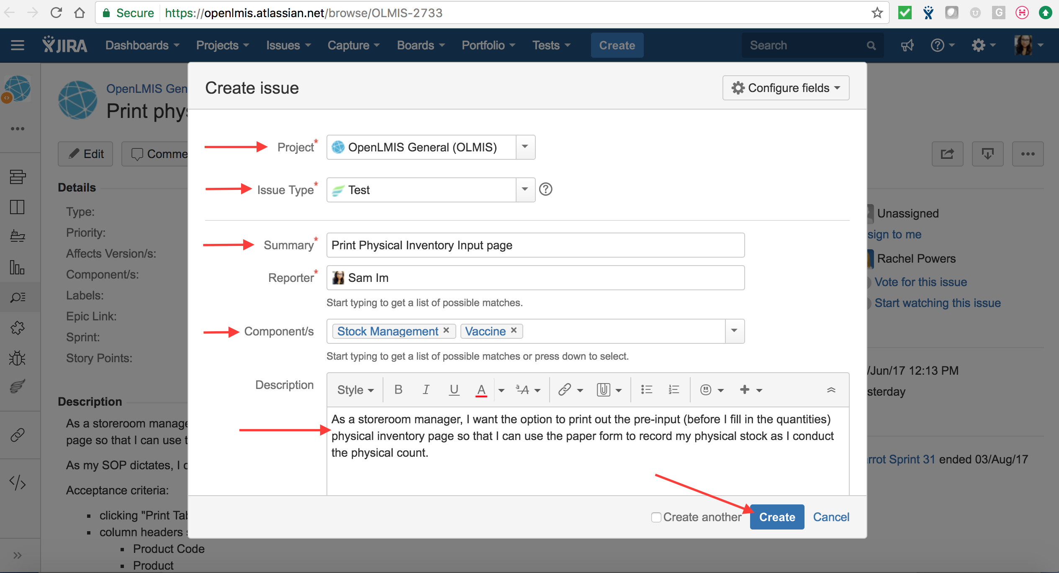Remove the Vaccine component tag
The image size is (1059, 573).
514,330
